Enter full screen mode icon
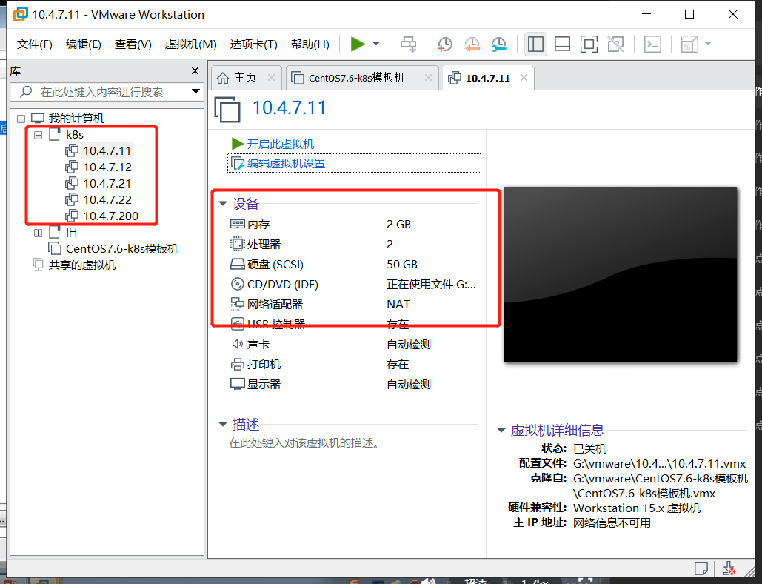This screenshot has height=584, width=762. click(x=589, y=44)
